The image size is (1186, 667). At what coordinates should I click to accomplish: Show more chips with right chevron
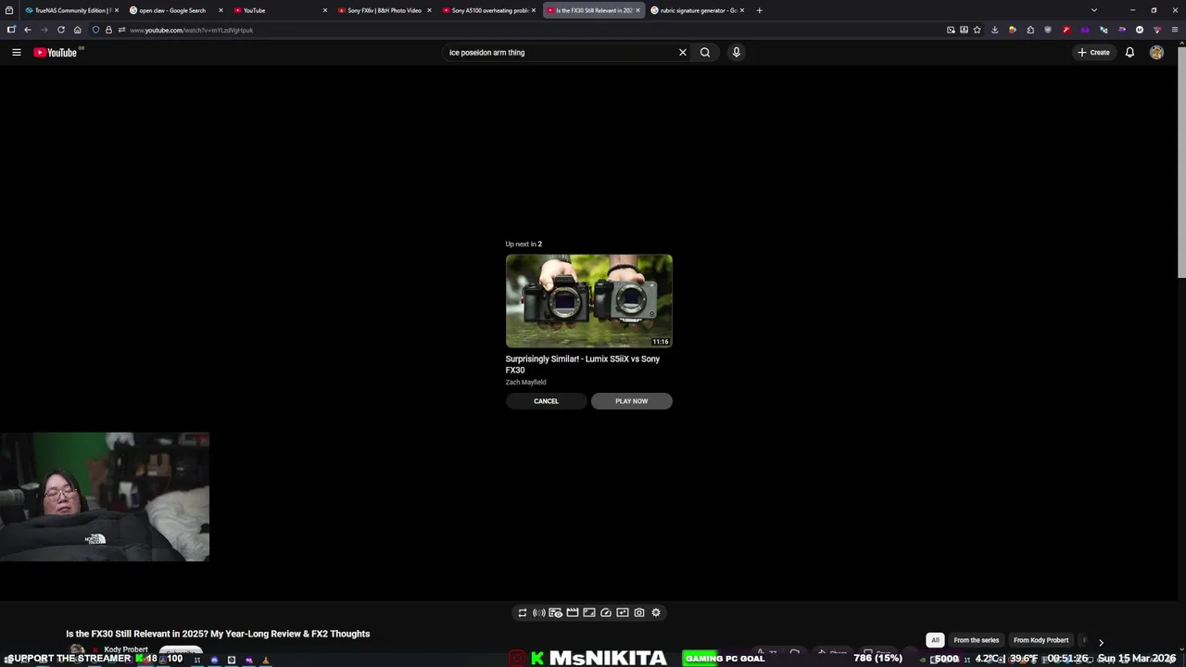pos(1101,642)
